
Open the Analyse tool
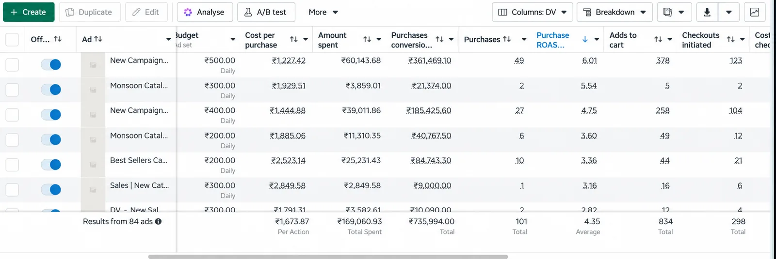pyautogui.click(x=205, y=12)
